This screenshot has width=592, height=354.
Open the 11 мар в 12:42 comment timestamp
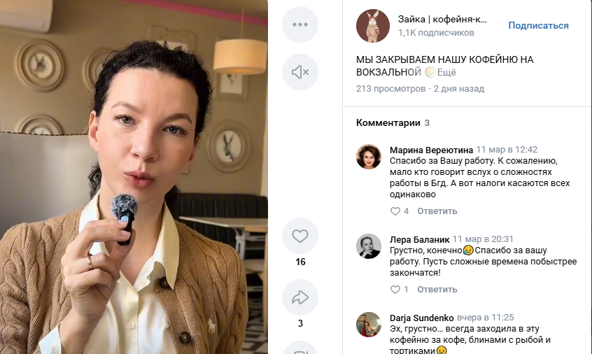pos(507,150)
